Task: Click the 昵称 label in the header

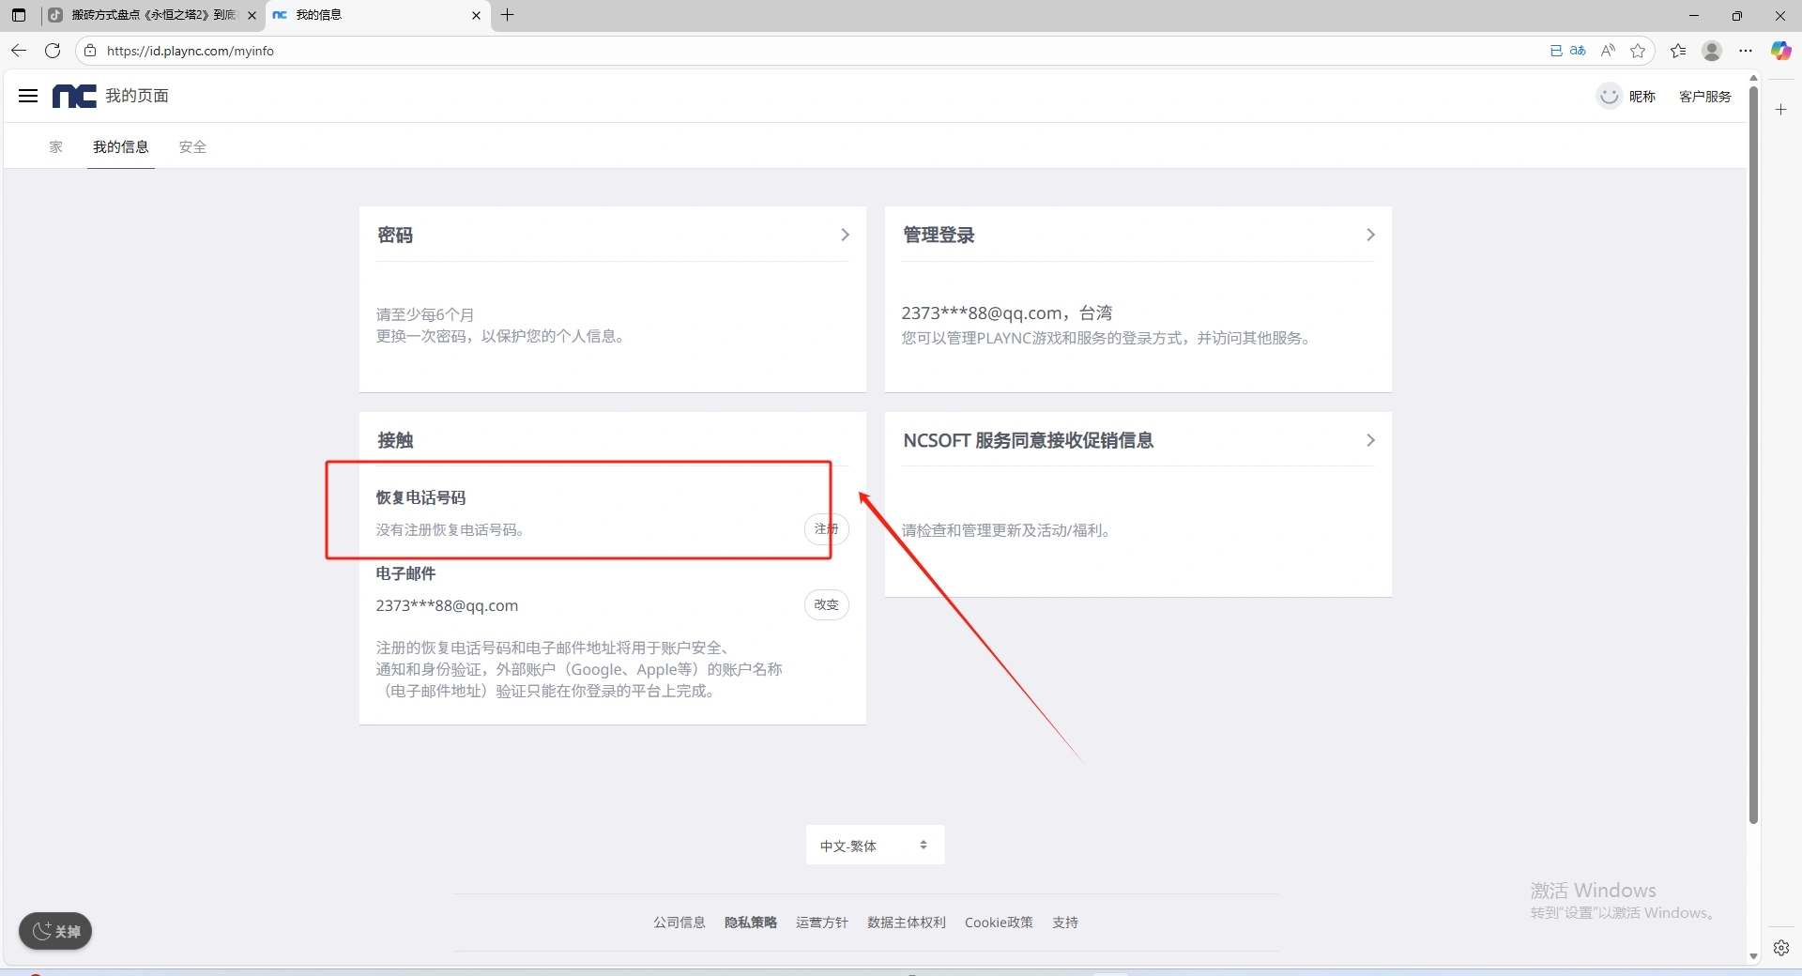Action: coord(1642,97)
